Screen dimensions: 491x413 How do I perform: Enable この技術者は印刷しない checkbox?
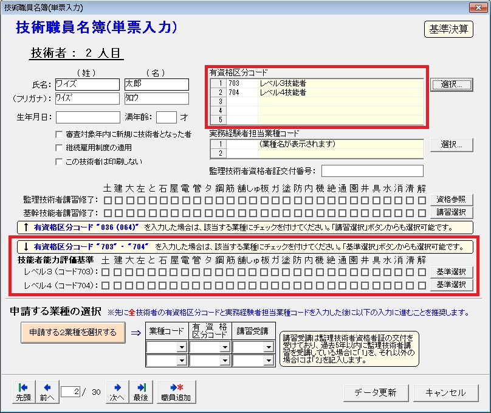[x=58, y=162]
